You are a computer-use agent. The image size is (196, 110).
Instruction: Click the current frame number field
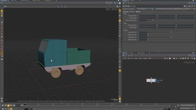[x=18, y=106]
